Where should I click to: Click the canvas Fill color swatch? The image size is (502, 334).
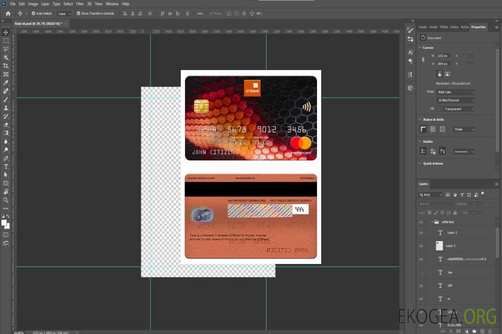click(439, 109)
